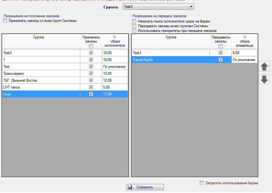
Task: Toggle the header checkbox under Принимать заказы
Action: [91, 46]
